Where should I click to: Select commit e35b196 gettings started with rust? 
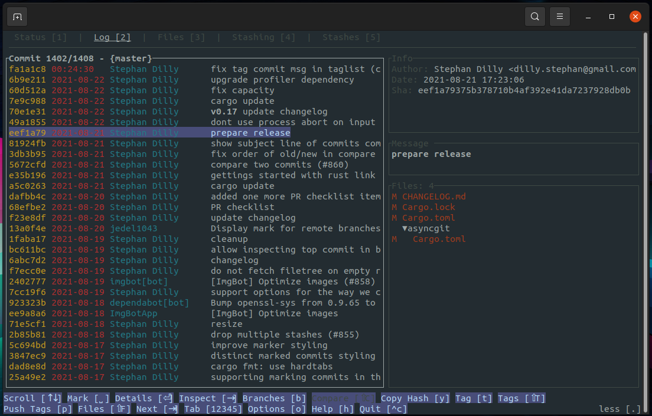[195, 175]
